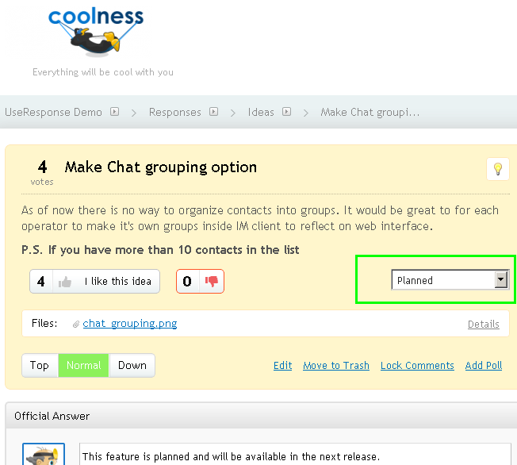Set priority to Top
Image resolution: width=517 pixels, height=465 pixels.
click(40, 365)
